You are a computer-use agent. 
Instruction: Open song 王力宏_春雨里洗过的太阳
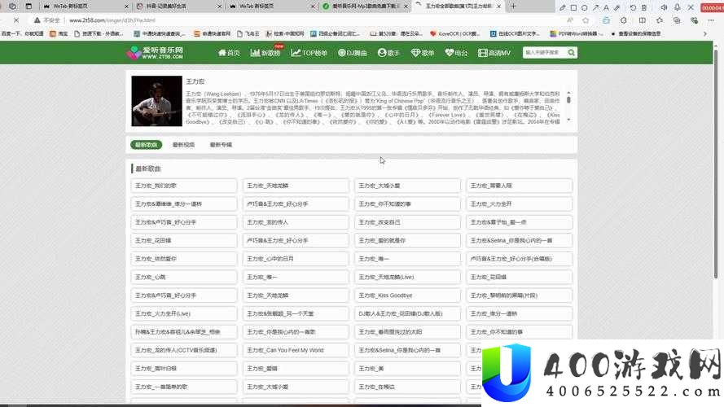click(407, 332)
